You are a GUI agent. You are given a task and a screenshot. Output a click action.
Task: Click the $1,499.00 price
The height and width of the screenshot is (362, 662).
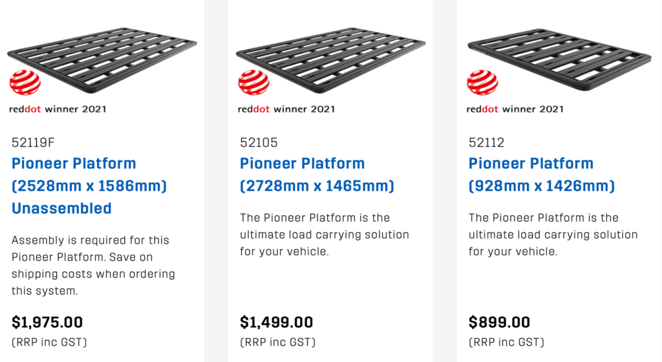277,323
